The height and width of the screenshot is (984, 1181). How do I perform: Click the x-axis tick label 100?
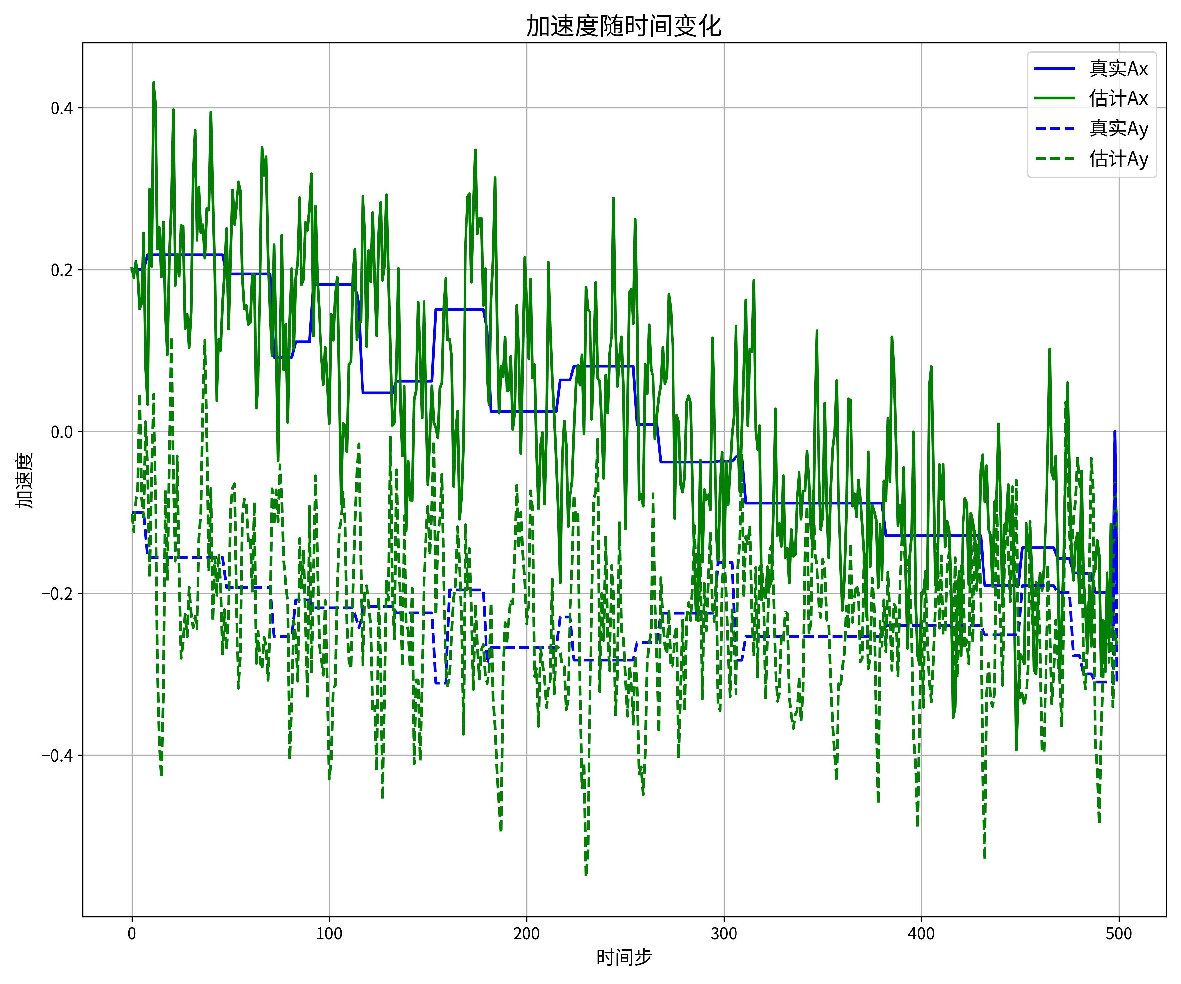329,933
